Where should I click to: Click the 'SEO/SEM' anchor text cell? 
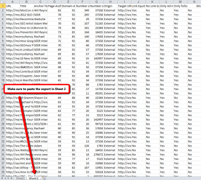click(x=41, y=124)
